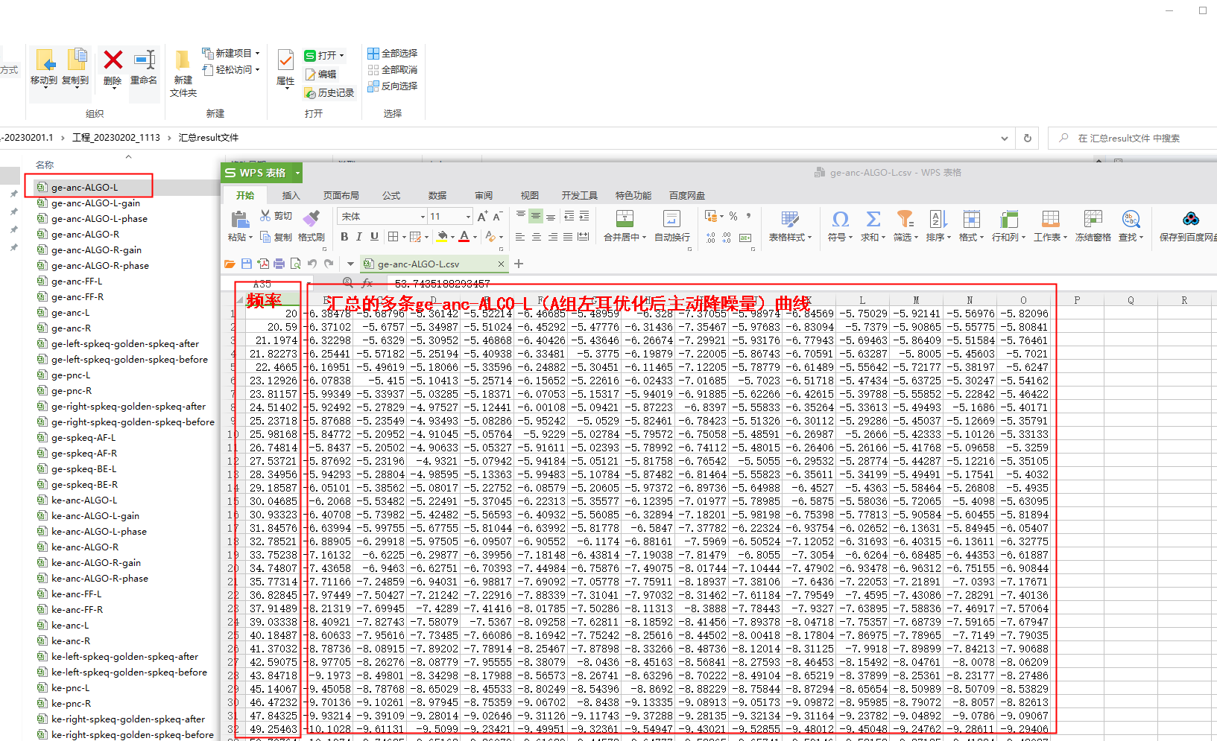Switch to the 数据 (Data) ribbon tab
The width and height of the screenshot is (1217, 741).
pos(437,196)
